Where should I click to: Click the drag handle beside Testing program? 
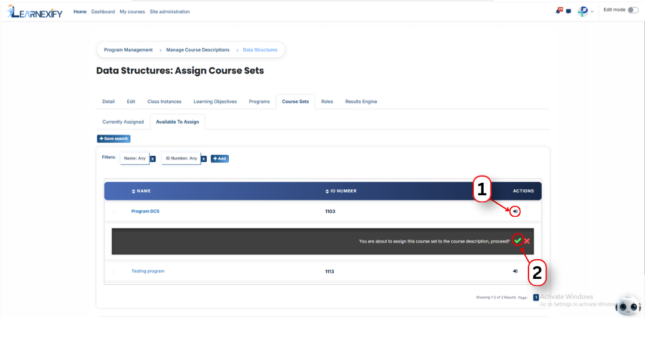point(113,272)
